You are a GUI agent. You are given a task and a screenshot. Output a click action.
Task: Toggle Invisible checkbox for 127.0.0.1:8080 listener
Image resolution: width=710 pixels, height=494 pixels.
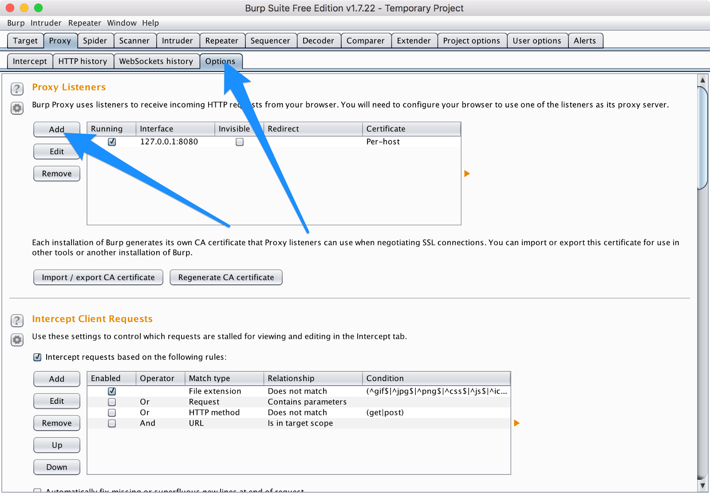click(x=240, y=142)
